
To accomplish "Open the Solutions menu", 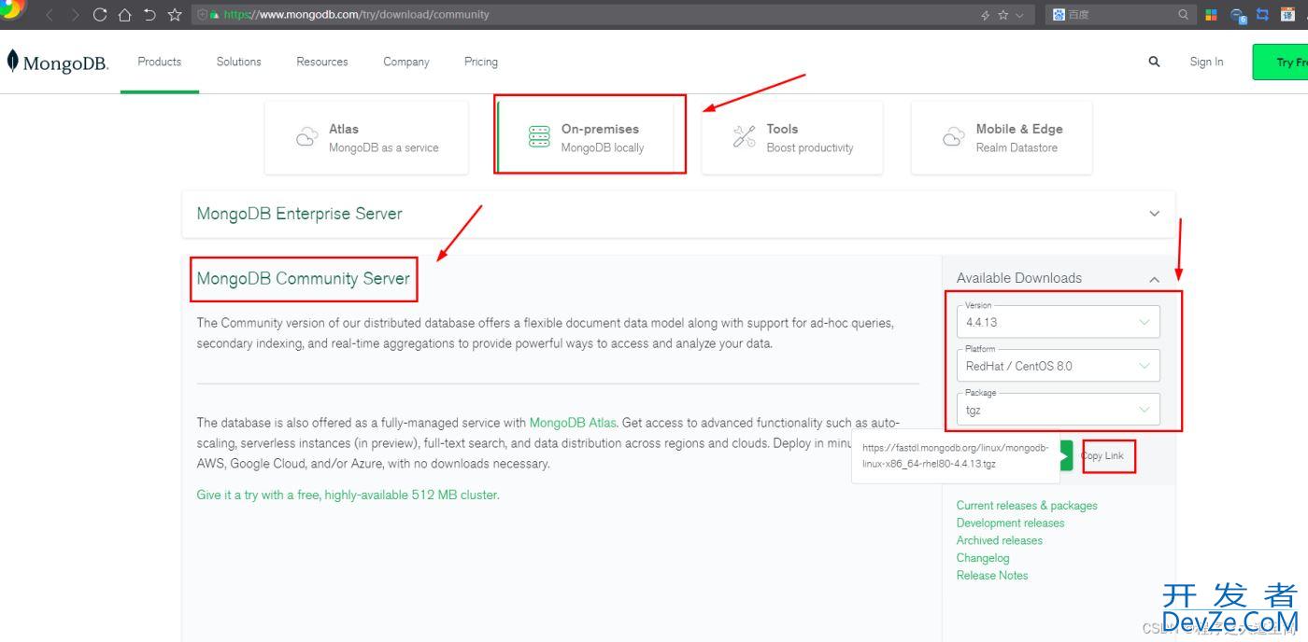I will pyautogui.click(x=239, y=62).
